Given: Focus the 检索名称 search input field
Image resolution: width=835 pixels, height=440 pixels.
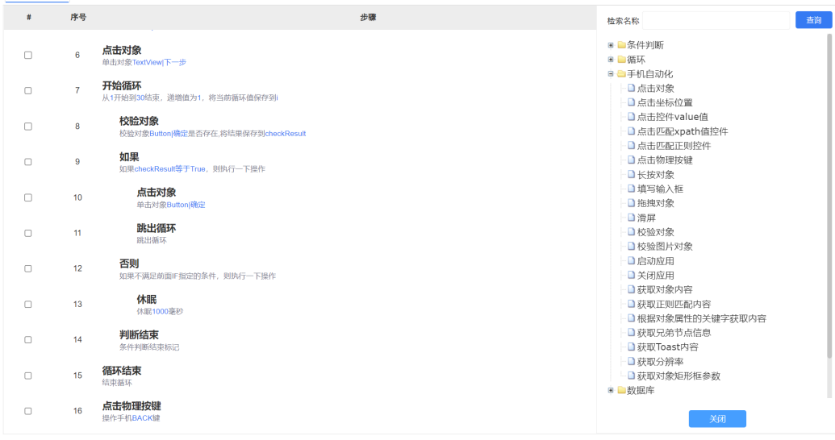Looking at the screenshot, I should coord(715,21).
